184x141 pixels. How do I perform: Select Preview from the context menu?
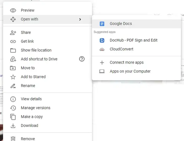tap(48, 10)
